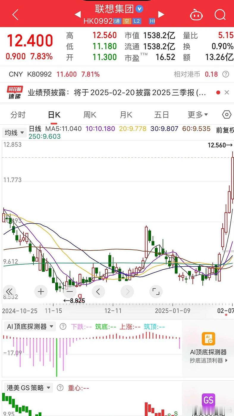The width and height of the screenshot is (234, 416).
Task: Move chart right with right chevron
Action: pos(127,292)
